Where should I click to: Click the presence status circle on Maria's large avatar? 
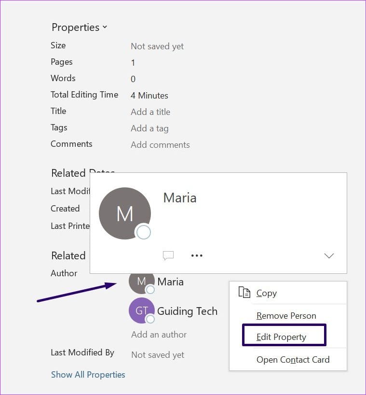point(143,232)
